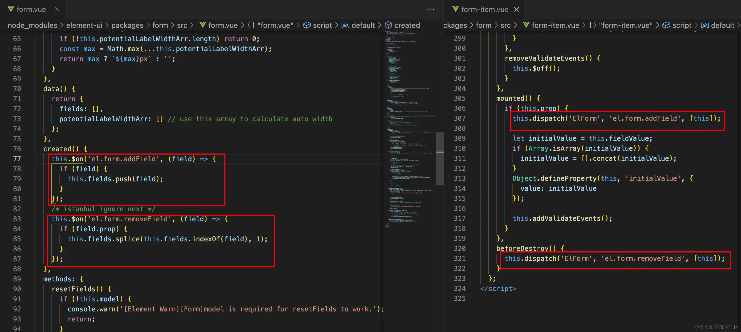Screen dimensions: 741x332
Task: Click the Vue icon in left breadcrumb
Action: (203, 25)
